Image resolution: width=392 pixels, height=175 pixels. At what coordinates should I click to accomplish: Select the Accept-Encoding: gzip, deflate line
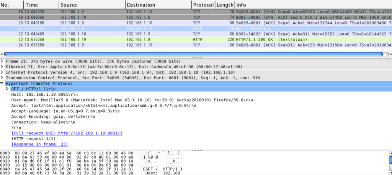tap(53, 116)
